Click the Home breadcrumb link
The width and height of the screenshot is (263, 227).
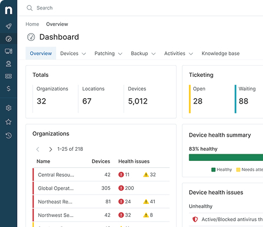pos(33,24)
